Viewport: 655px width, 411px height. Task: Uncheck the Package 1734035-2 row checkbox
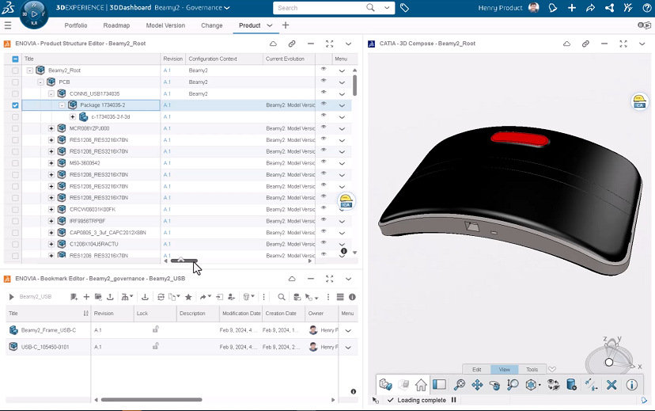(x=15, y=105)
